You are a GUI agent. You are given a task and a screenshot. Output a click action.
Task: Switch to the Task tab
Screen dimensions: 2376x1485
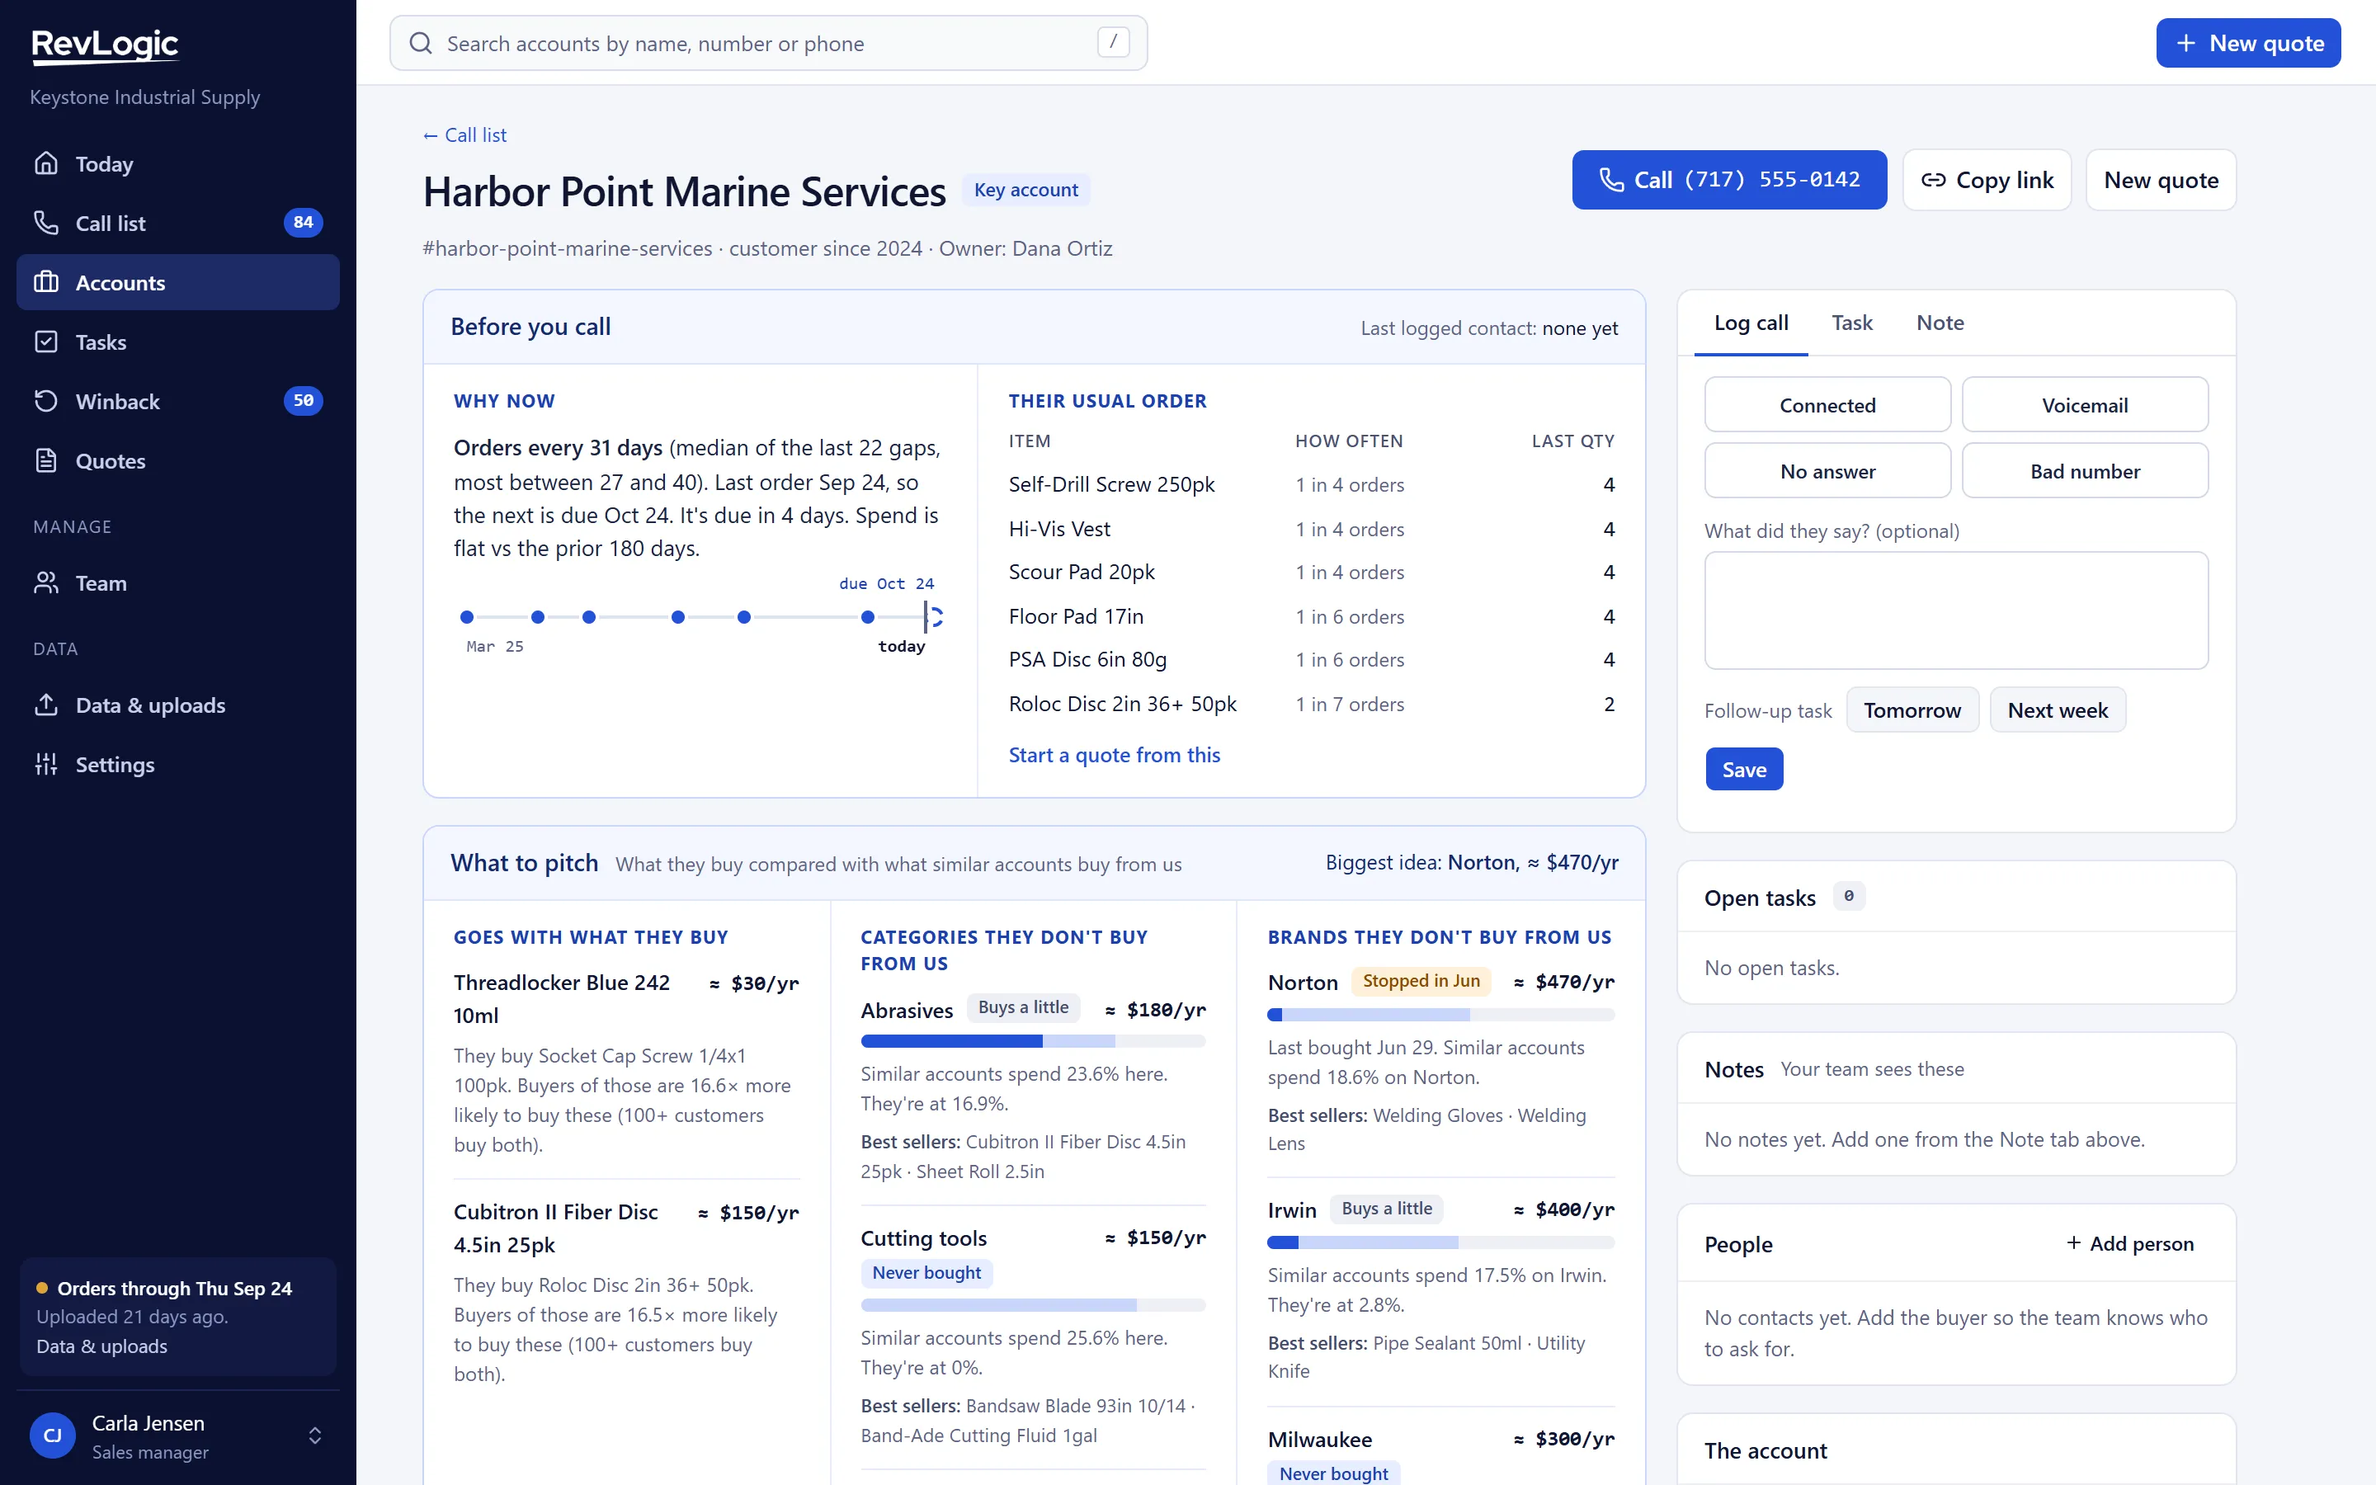click(x=1851, y=323)
